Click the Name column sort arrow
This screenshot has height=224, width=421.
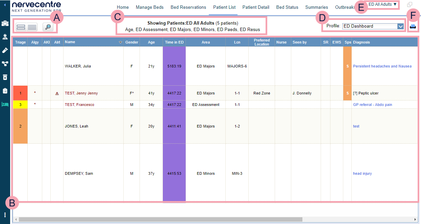(x=121, y=43)
